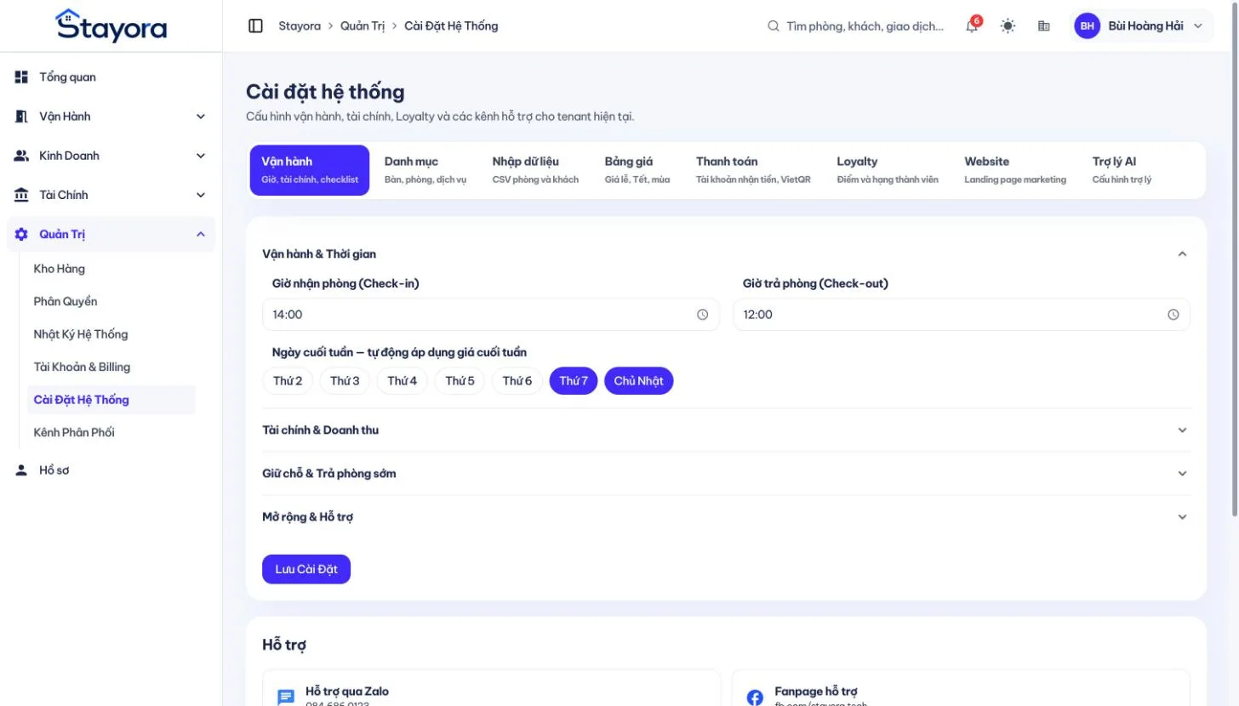Click the Giờ nhận phòng time field

[x=491, y=315]
